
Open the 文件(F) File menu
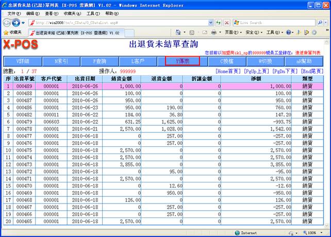point(14,13)
